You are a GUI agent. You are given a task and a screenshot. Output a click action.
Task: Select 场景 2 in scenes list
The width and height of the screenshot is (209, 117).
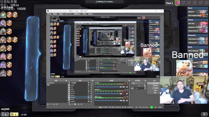click(x=57, y=85)
